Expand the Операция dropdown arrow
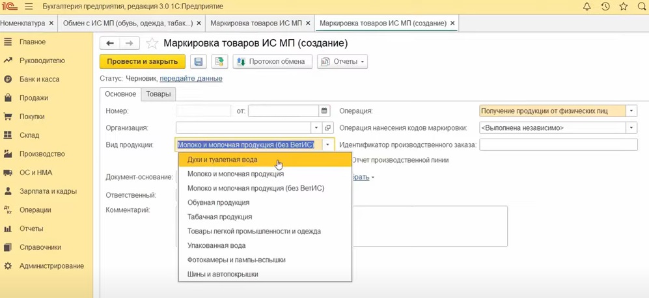The image size is (649, 298). [631, 111]
